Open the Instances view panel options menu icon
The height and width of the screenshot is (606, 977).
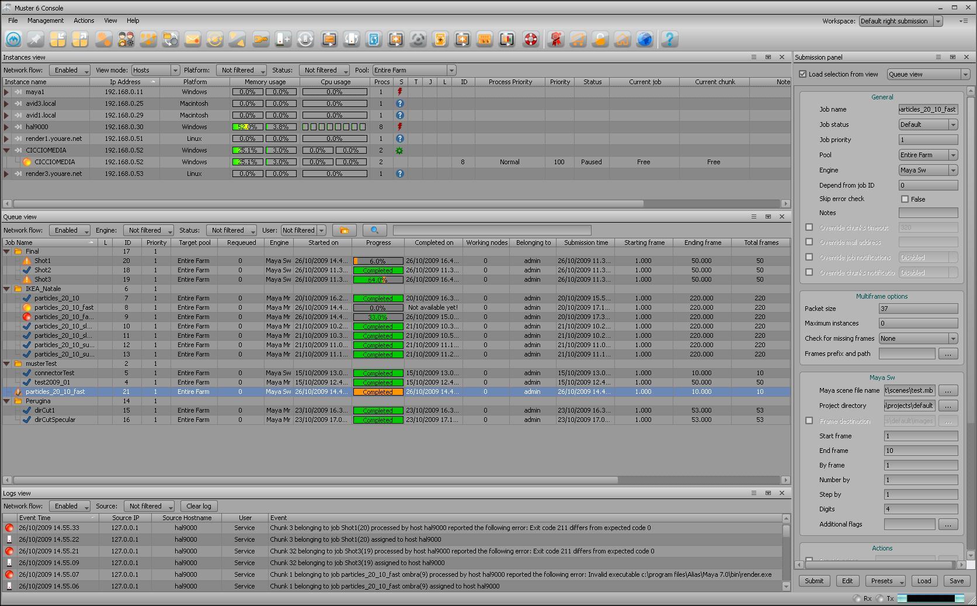(753, 57)
